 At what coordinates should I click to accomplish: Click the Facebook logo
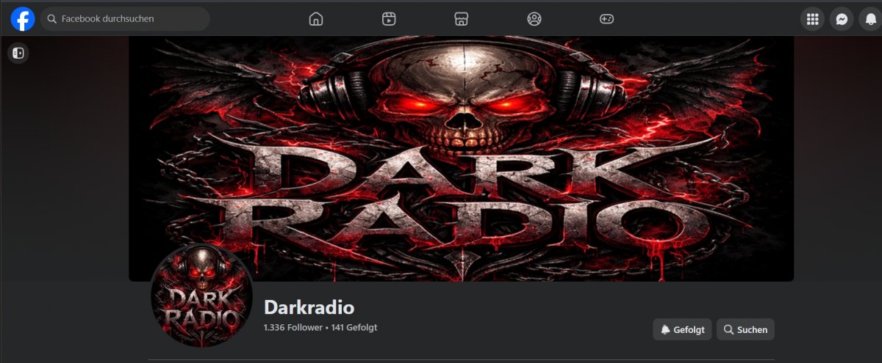tap(23, 19)
